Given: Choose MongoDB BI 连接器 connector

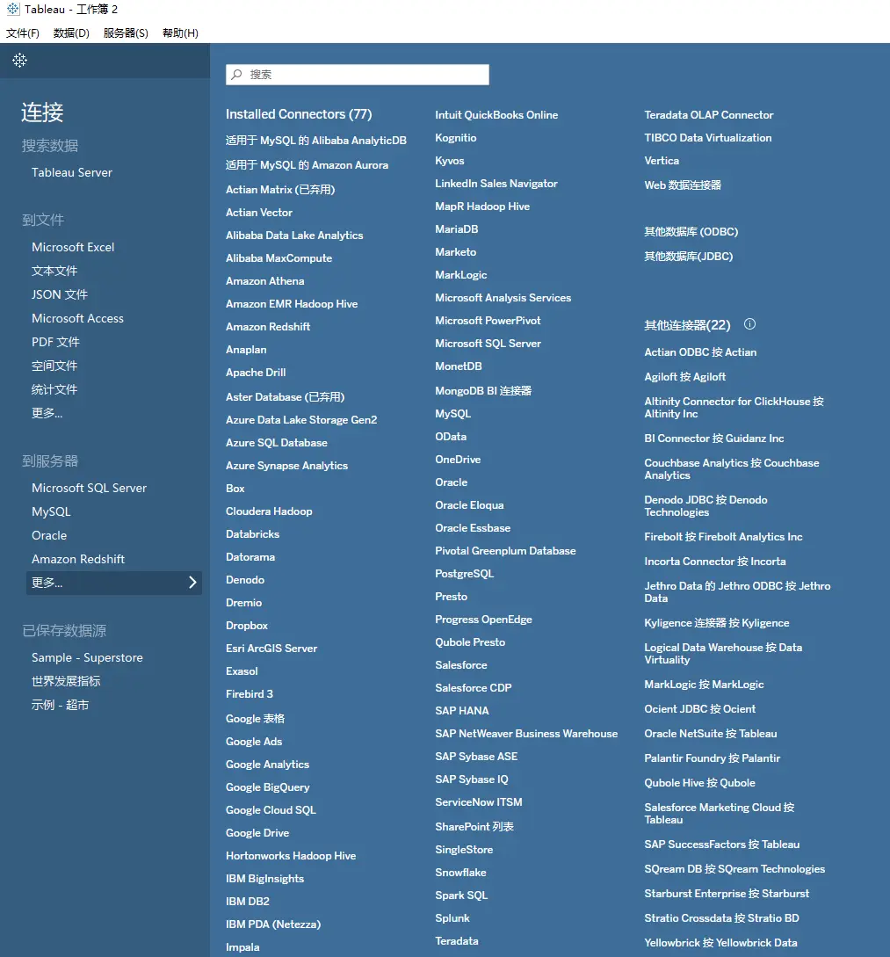Looking at the screenshot, I should (483, 390).
